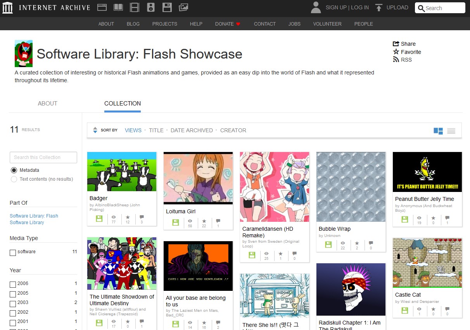Screen dimensions: 470x330
Task: Open ABOUT in the top navigation
Action: point(106,24)
